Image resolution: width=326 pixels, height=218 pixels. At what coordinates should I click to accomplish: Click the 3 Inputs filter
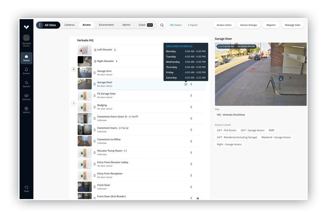point(193,25)
